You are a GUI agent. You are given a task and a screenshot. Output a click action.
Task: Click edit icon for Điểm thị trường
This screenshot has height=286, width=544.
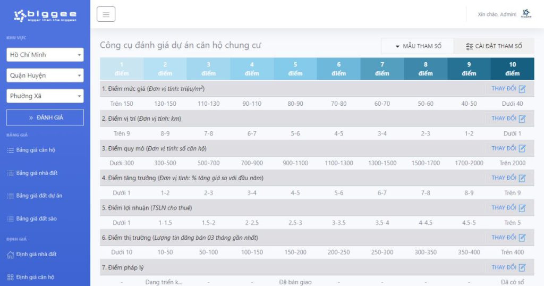click(x=522, y=238)
